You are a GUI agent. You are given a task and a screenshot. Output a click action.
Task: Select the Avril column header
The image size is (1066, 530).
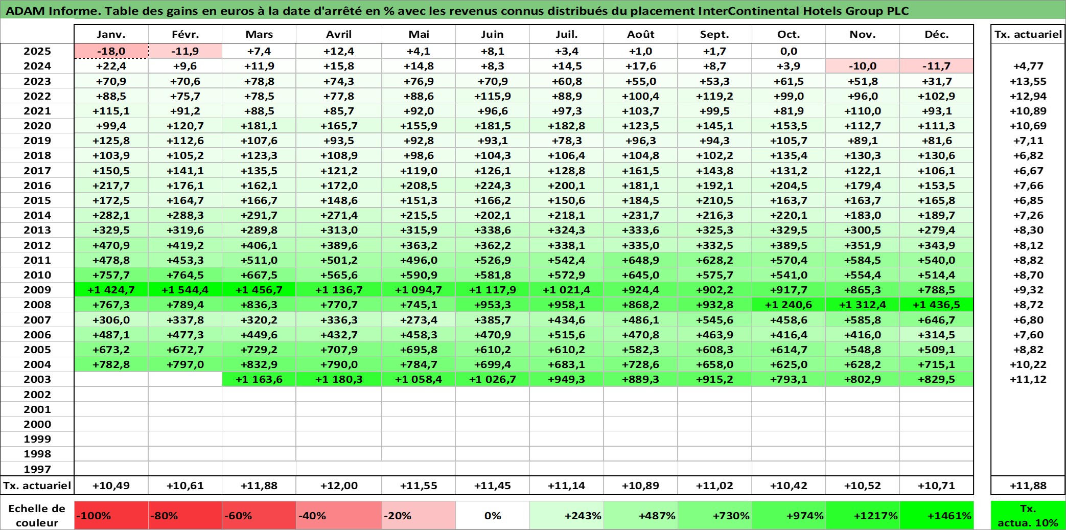click(x=339, y=34)
